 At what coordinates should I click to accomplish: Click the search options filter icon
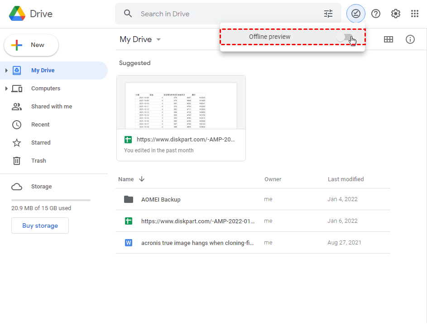328,14
